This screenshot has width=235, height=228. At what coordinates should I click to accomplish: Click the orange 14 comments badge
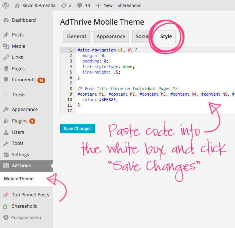pos(41,81)
